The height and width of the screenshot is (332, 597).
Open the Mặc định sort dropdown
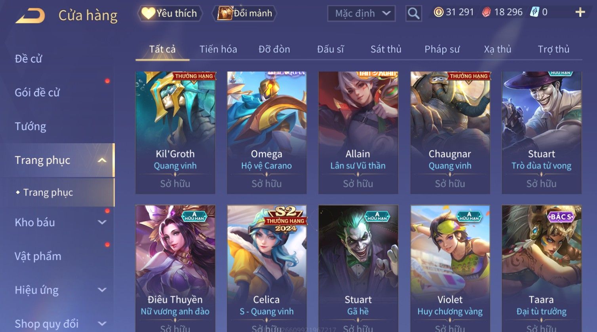coord(361,13)
